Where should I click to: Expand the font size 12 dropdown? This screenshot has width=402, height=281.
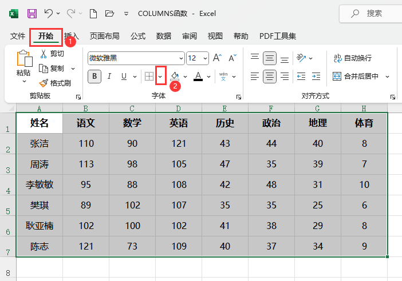[205, 58]
